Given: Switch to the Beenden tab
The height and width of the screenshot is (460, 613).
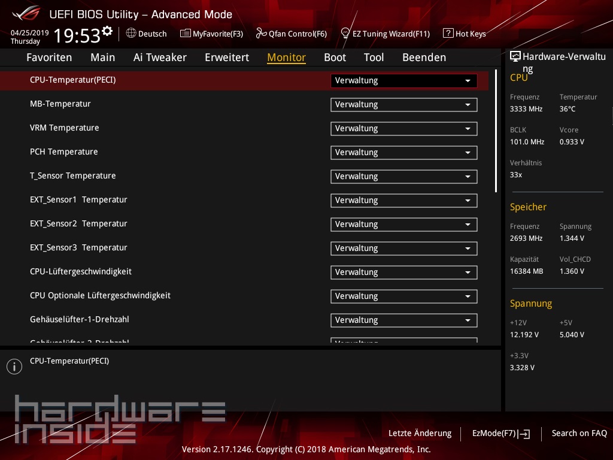Looking at the screenshot, I should [424, 57].
